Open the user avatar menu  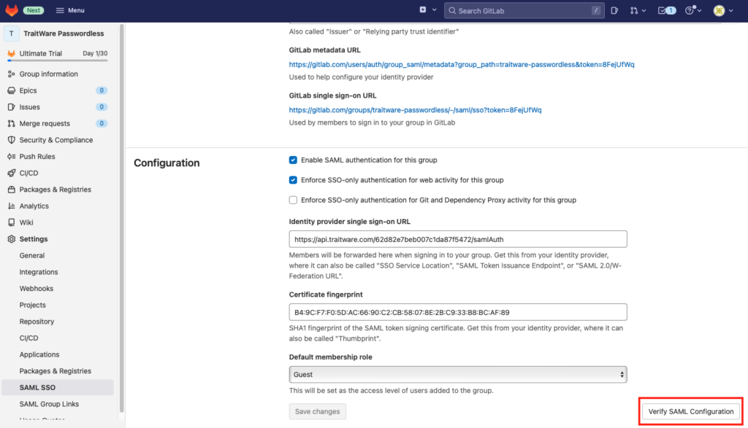point(719,10)
